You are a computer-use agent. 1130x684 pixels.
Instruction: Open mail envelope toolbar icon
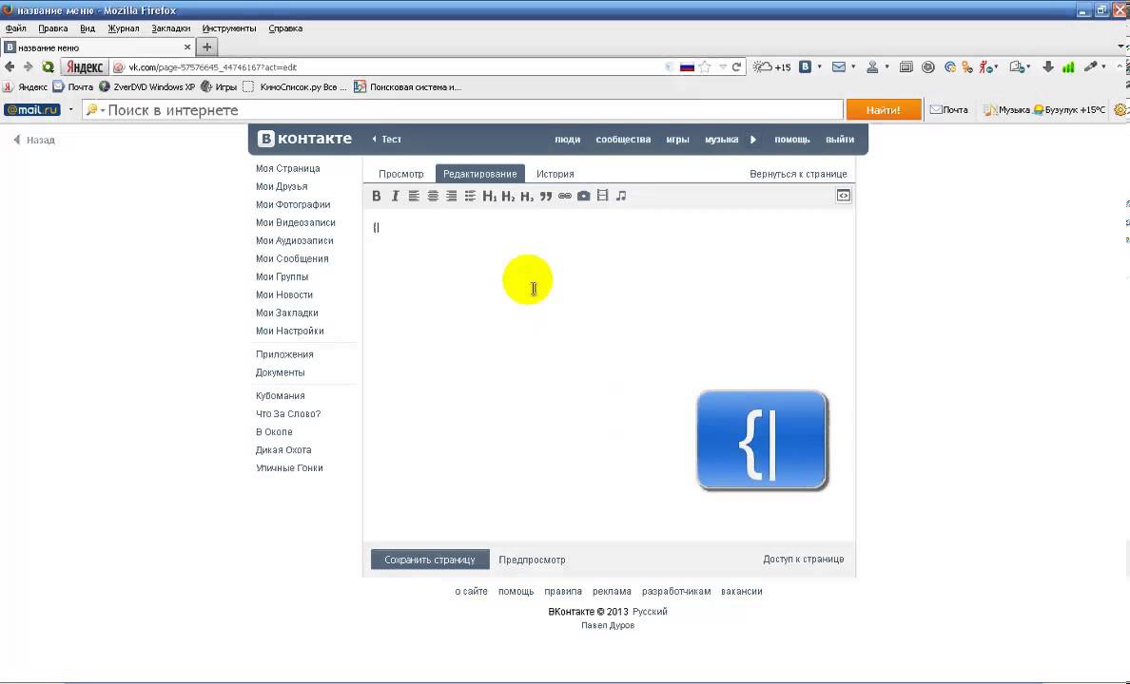point(838,66)
